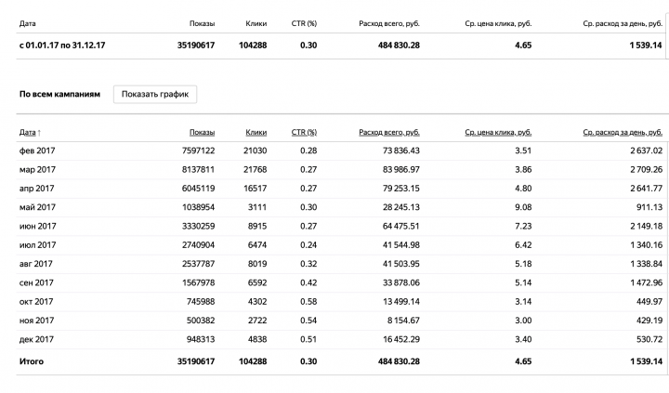Screen dimensions: 669x393
Task: Click the сен 2017 row label
Action: click(x=36, y=282)
